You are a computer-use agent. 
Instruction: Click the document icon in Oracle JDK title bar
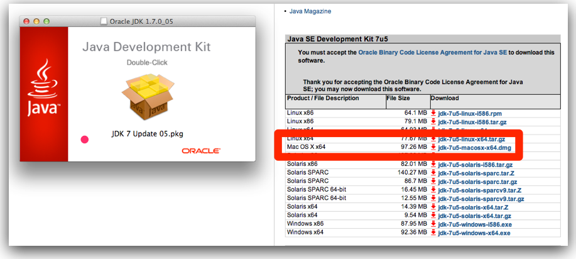coord(104,21)
